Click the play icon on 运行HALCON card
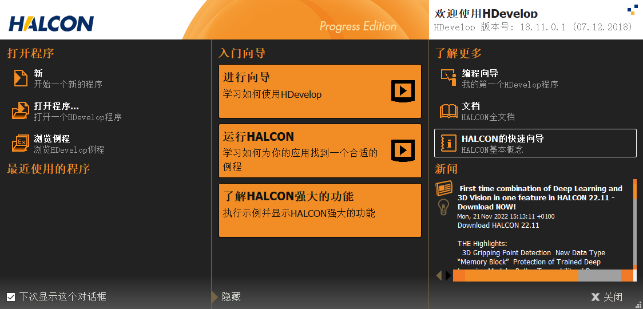643x309 pixels. [403, 150]
